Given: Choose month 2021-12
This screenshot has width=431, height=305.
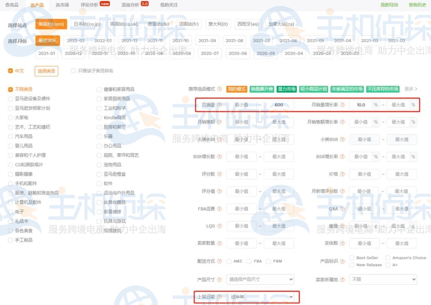Looking at the screenshot, I should click(129, 41).
